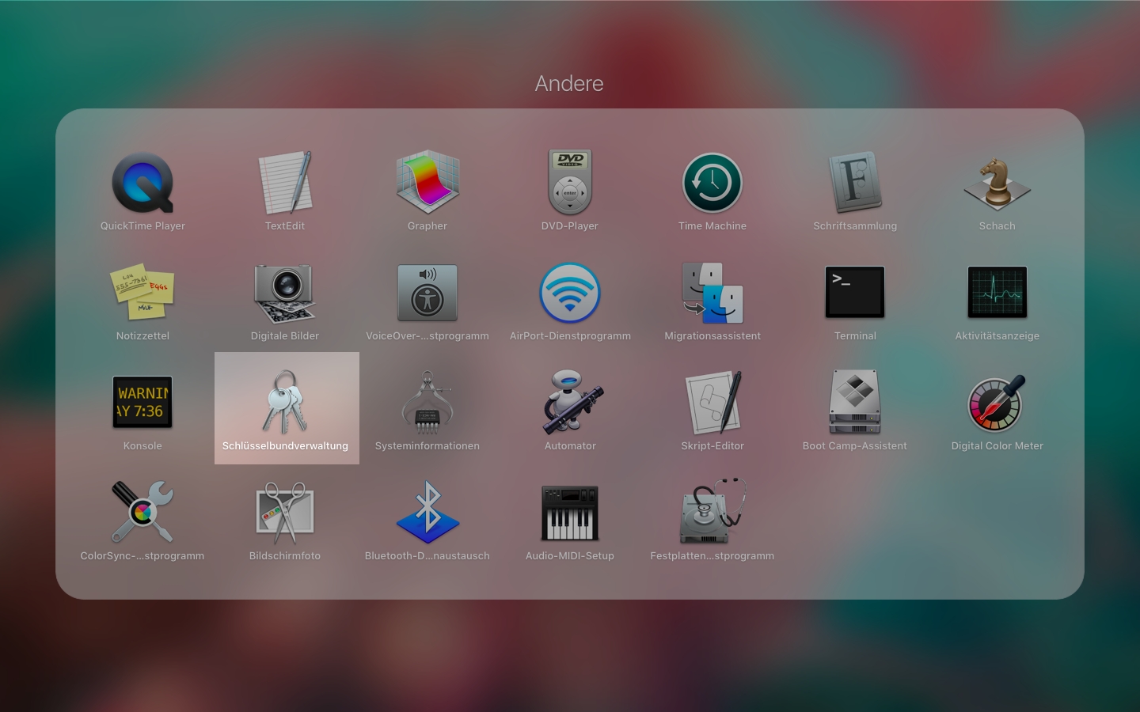
Task: Launch Schriftsammlung font manager
Action: 855,184
